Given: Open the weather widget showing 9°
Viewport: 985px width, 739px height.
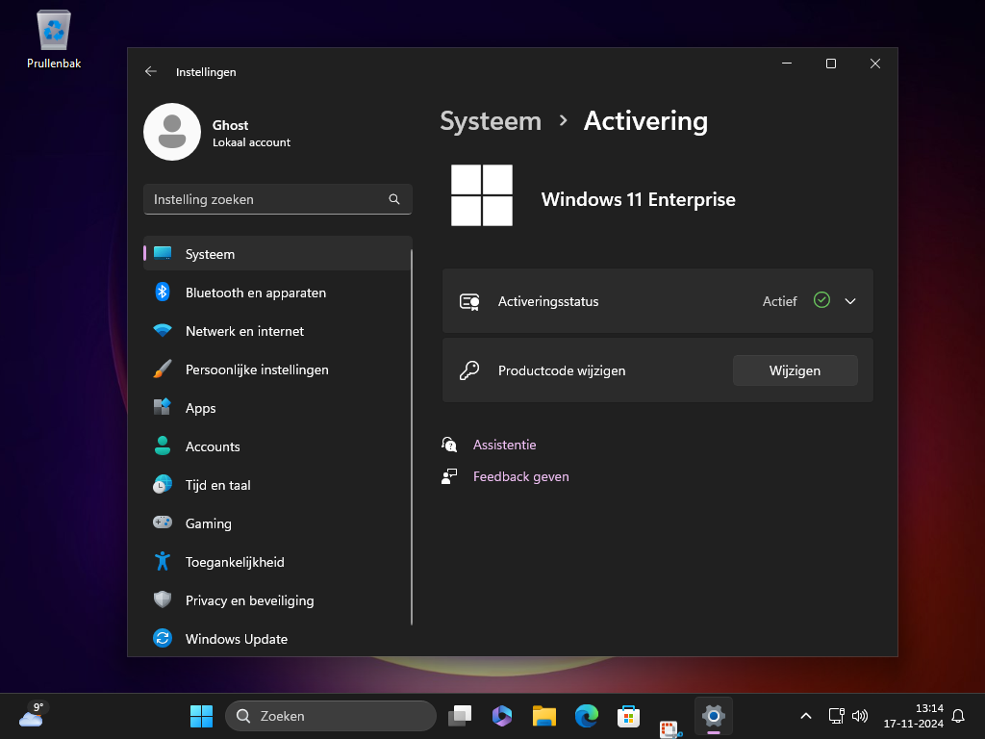Looking at the screenshot, I should pyautogui.click(x=32, y=715).
